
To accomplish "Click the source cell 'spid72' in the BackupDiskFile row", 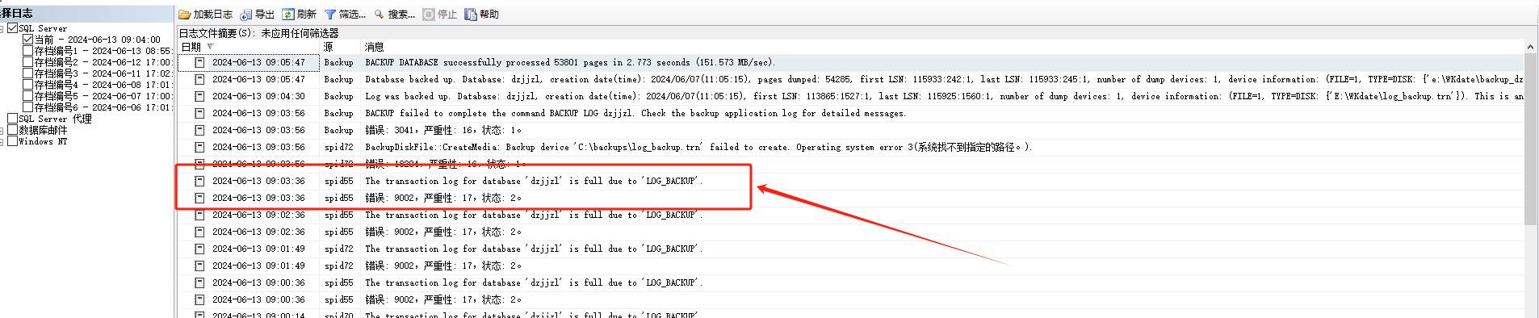I will [339, 147].
